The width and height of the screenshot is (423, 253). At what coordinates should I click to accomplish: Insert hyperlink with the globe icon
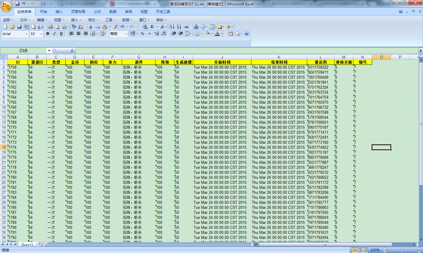pos(145,27)
